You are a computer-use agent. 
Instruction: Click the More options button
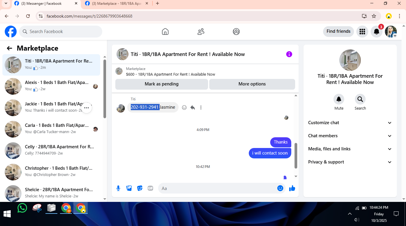pos(252,84)
